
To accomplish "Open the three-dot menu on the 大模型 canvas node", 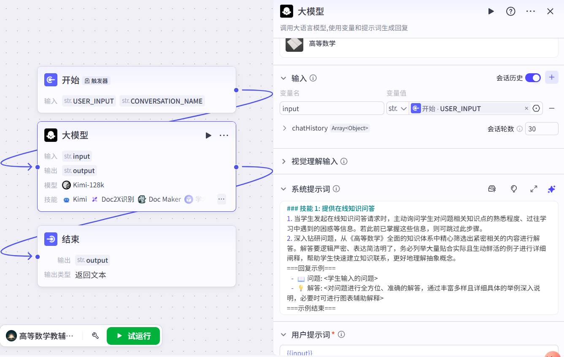I will 224,135.
